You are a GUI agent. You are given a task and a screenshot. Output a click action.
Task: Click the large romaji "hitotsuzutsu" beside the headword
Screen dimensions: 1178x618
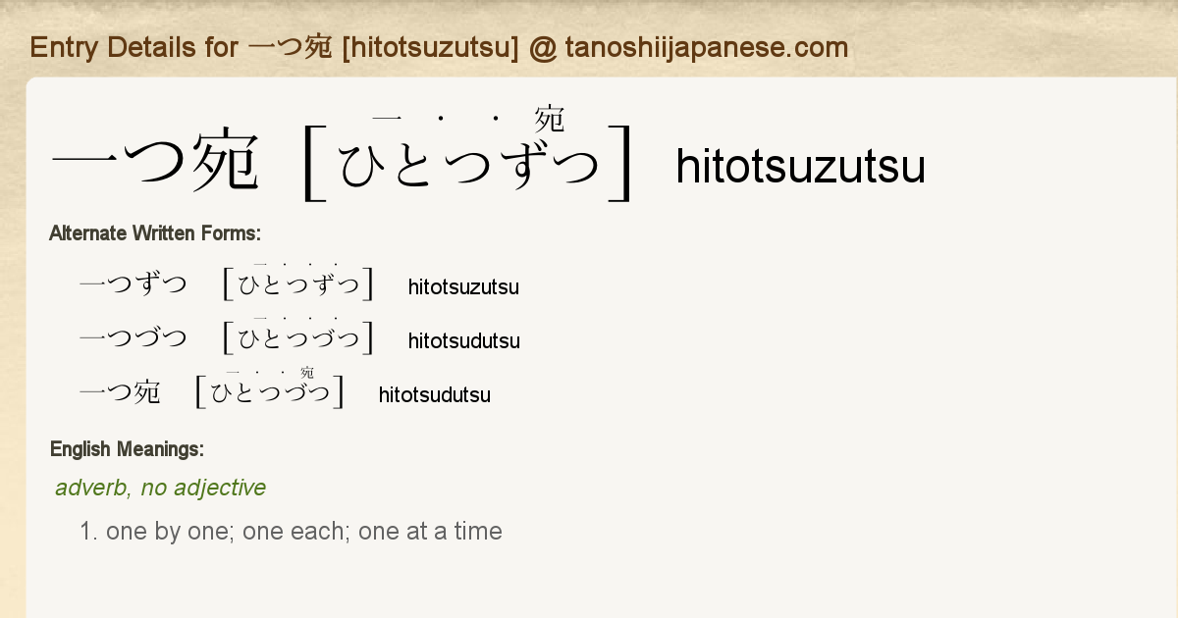(x=800, y=167)
